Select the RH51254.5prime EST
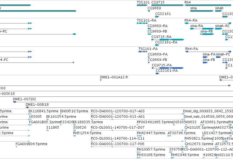 click(x=74, y=136)
